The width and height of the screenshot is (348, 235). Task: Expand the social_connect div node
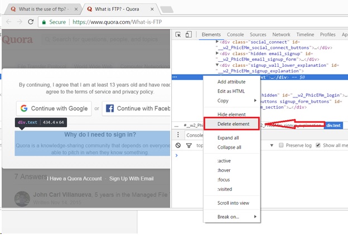(x=217, y=42)
